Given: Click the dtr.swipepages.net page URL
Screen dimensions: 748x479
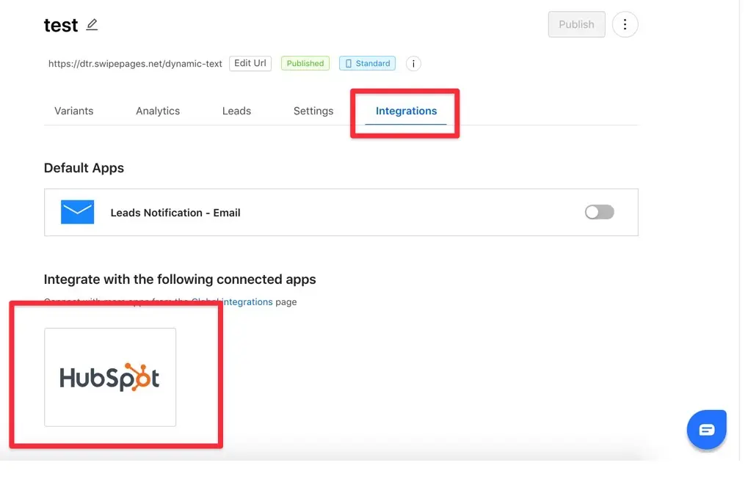Looking at the screenshot, I should pyautogui.click(x=135, y=64).
